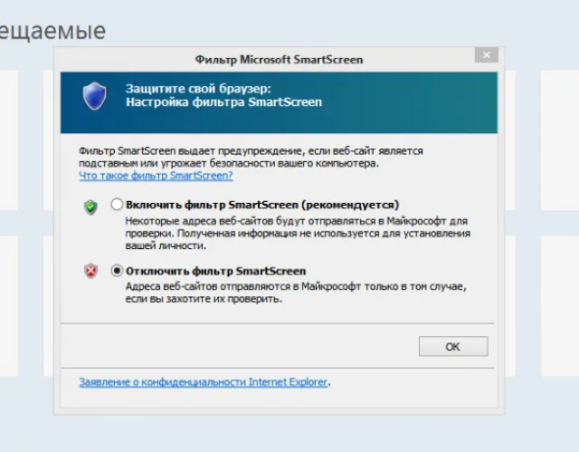Open Заявление о конфиденциальности Internet Explorer link
Viewport: 579px width, 452px height.
point(204,381)
